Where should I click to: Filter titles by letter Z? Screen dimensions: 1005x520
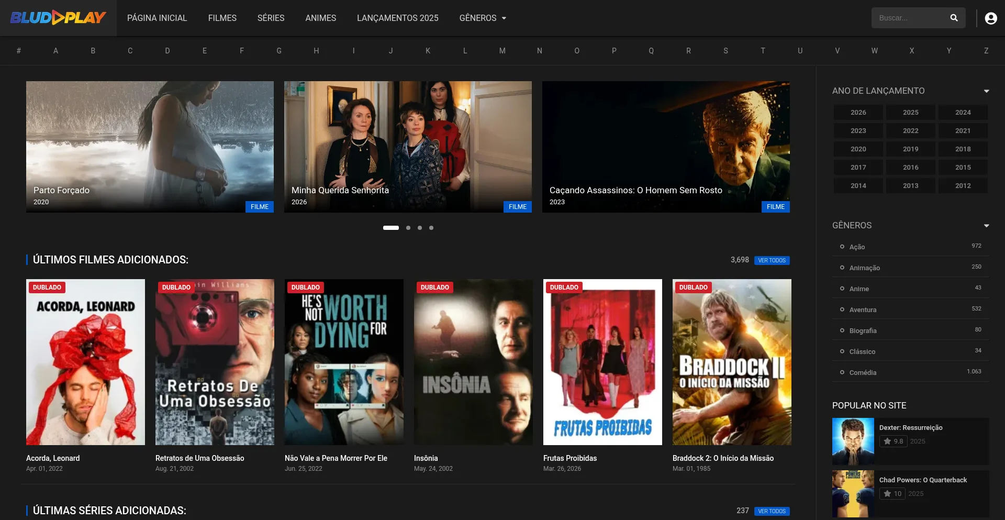(986, 51)
